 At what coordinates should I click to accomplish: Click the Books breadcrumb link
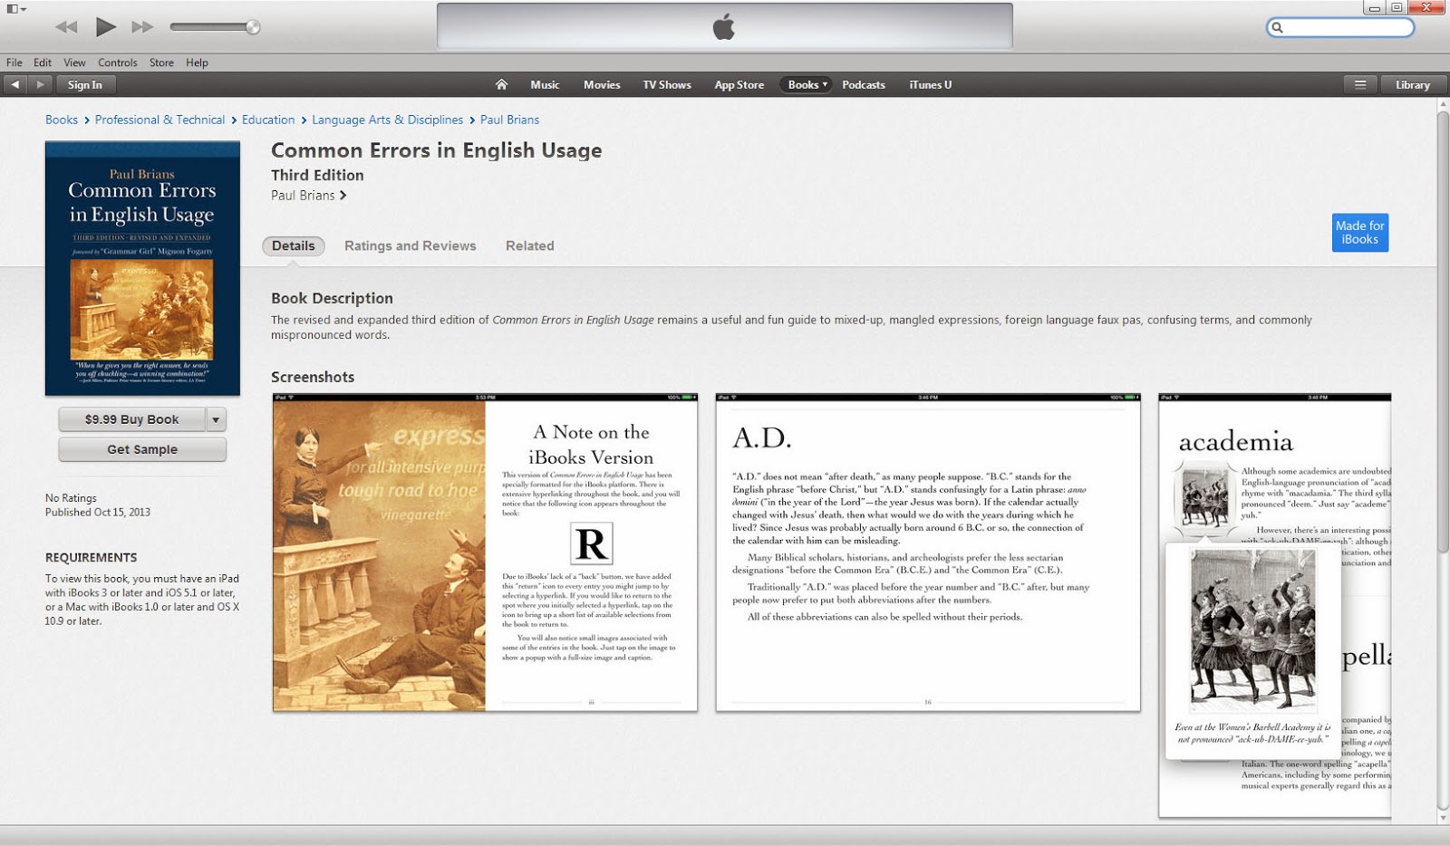[62, 120]
